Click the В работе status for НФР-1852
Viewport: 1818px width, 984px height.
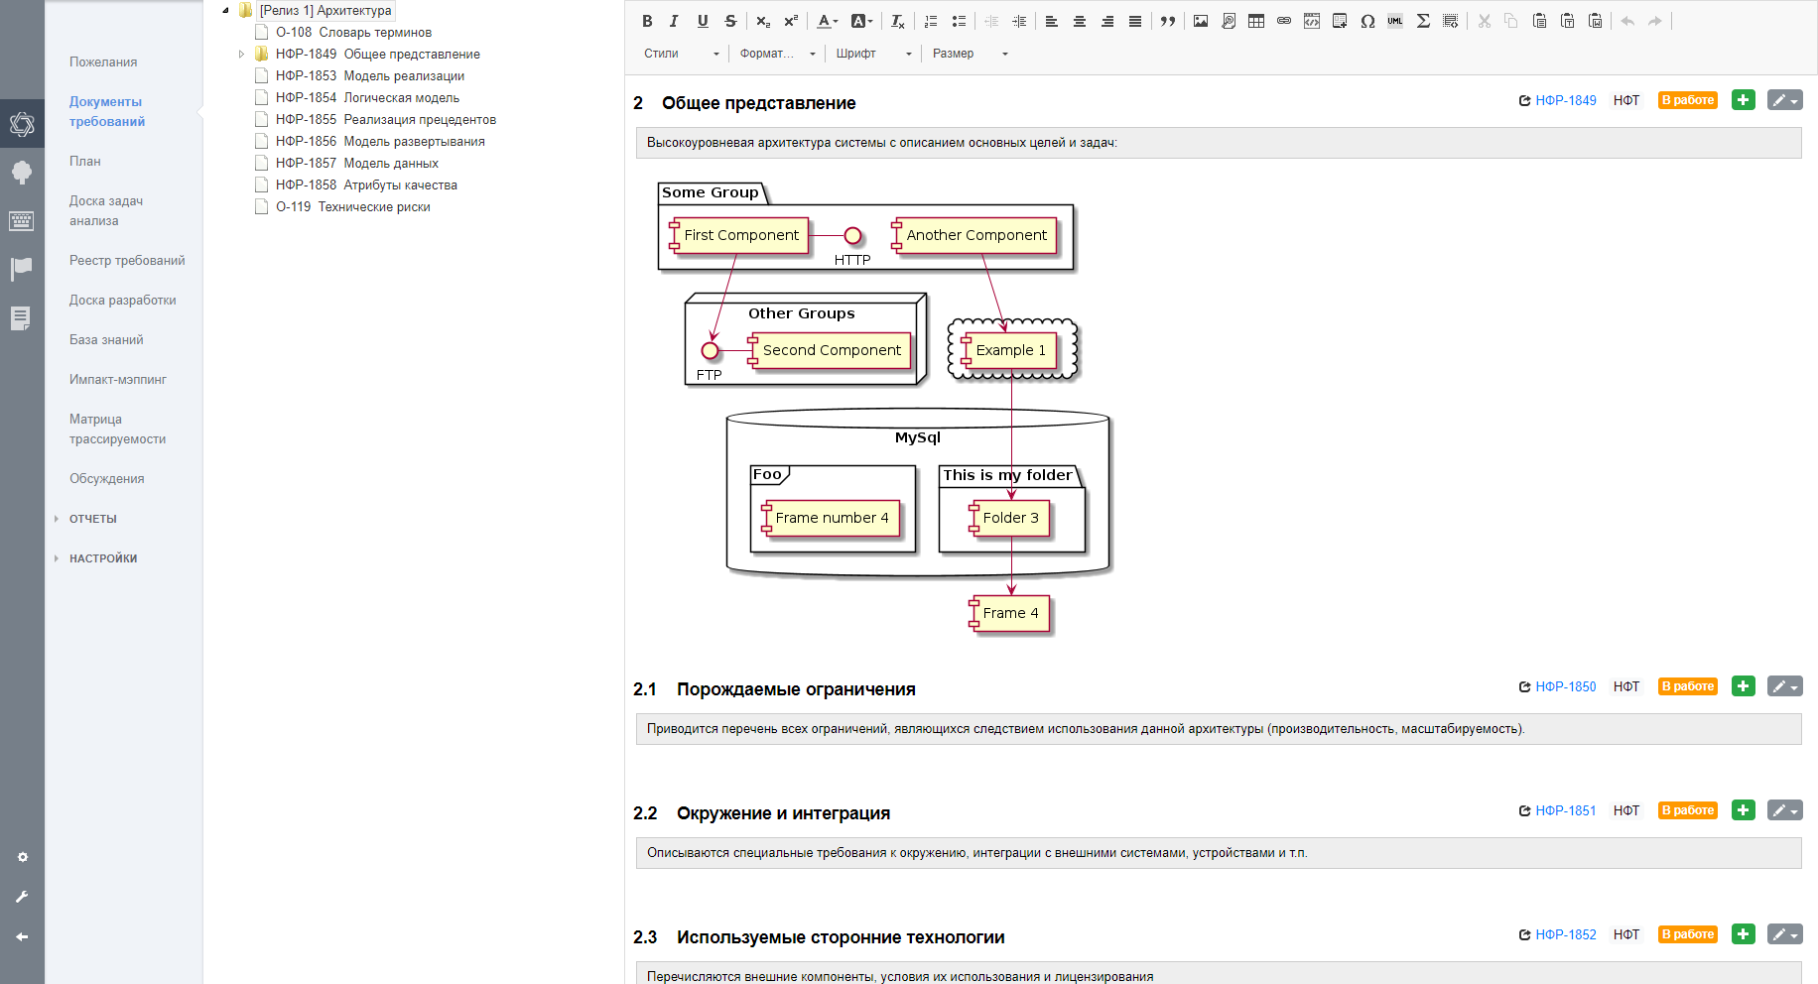[1688, 934]
